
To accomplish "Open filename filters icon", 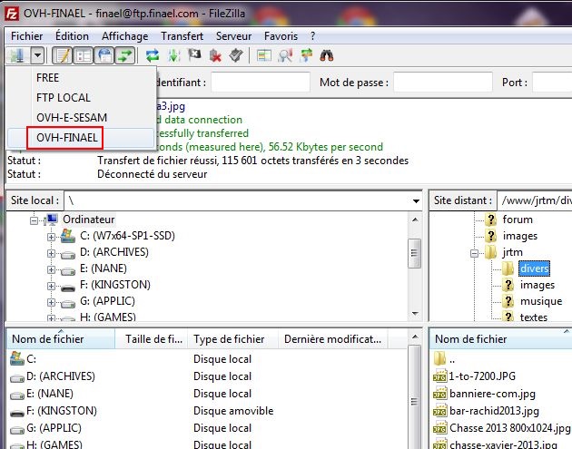I will point(264,55).
